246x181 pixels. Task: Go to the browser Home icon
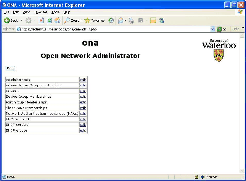[x=58, y=21]
